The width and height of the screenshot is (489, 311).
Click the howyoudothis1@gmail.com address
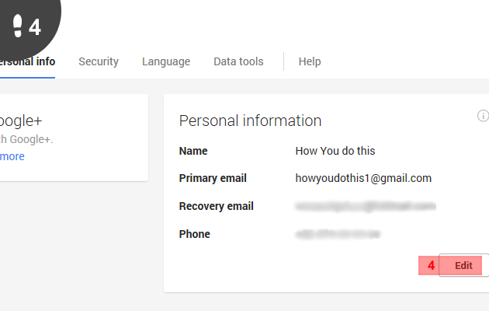pos(363,178)
